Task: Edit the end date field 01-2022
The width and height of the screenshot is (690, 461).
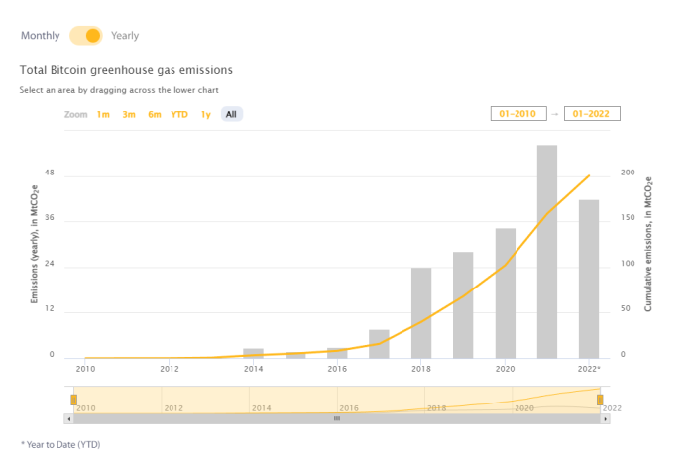Action: point(592,113)
